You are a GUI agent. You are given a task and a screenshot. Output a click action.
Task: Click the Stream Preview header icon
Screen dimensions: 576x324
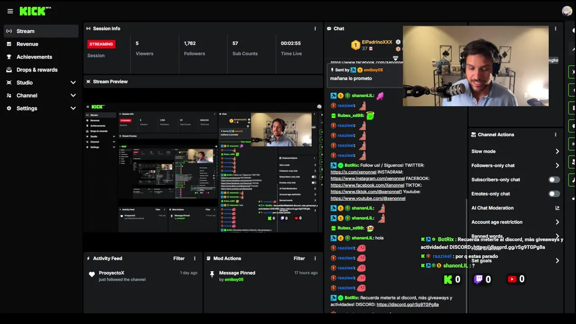(x=88, y=81)
